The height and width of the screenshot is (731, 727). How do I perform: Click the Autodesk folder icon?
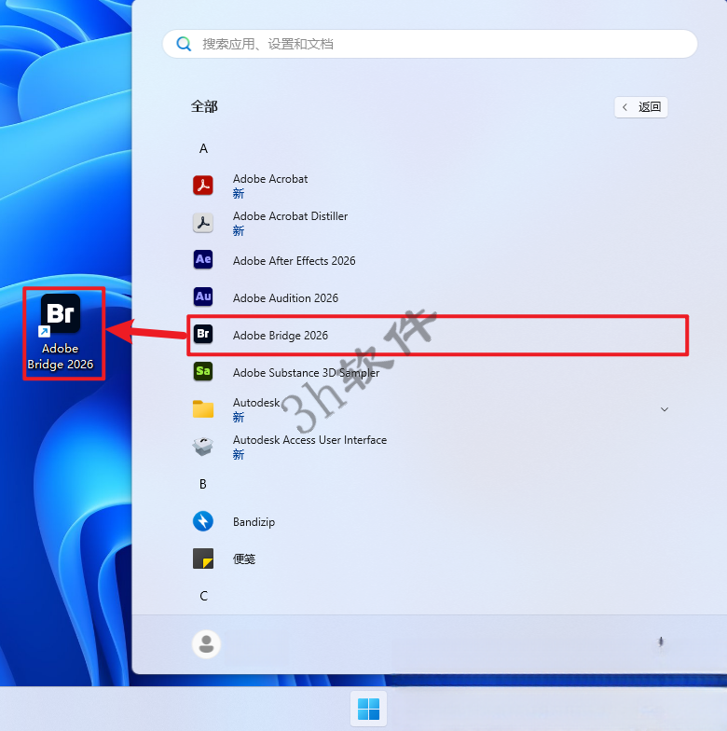(x=203, y=408)
